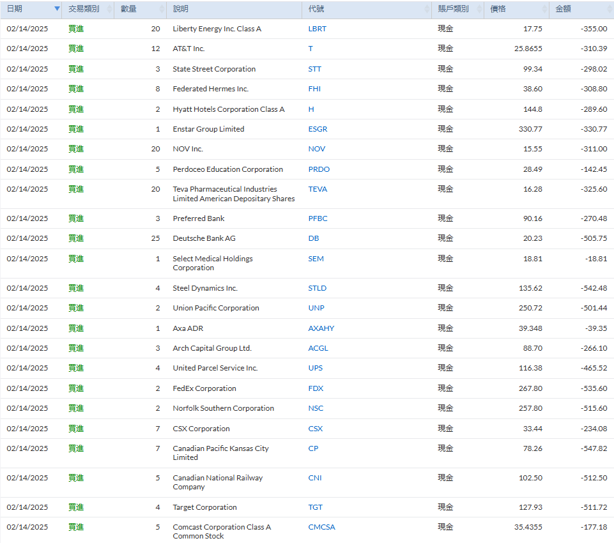Viewport: 614px width, 543px height.
Task: Sort by 價格 using its sort arrows
Action: [x=544, y=9]
